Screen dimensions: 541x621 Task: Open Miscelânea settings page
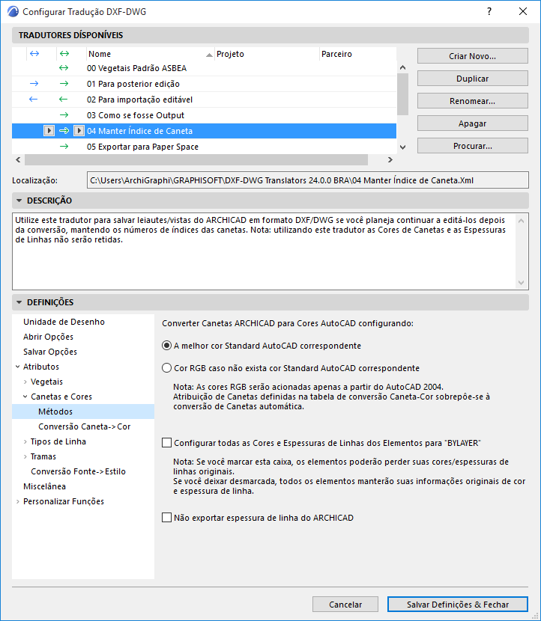[x=44, y=486]
